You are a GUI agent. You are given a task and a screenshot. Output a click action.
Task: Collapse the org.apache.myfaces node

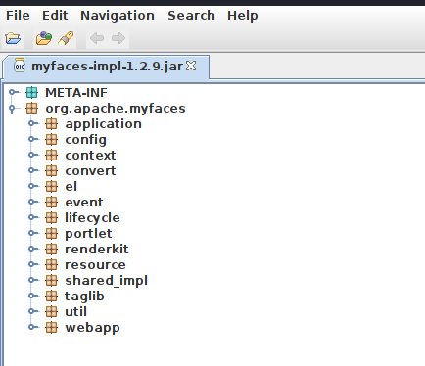pyautogui.click(x=13, y=109)
